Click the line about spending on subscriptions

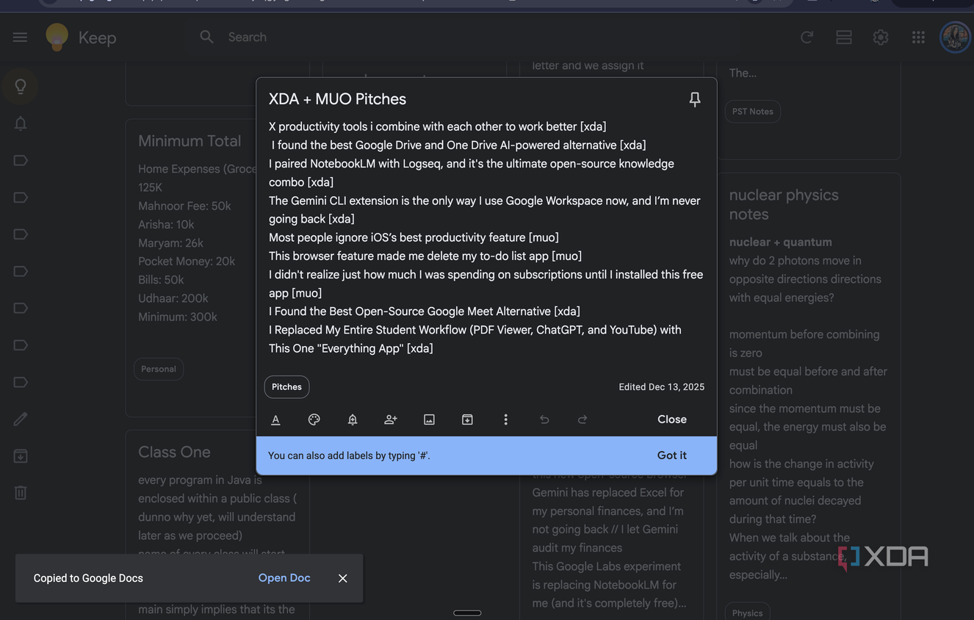click(486, 284)
